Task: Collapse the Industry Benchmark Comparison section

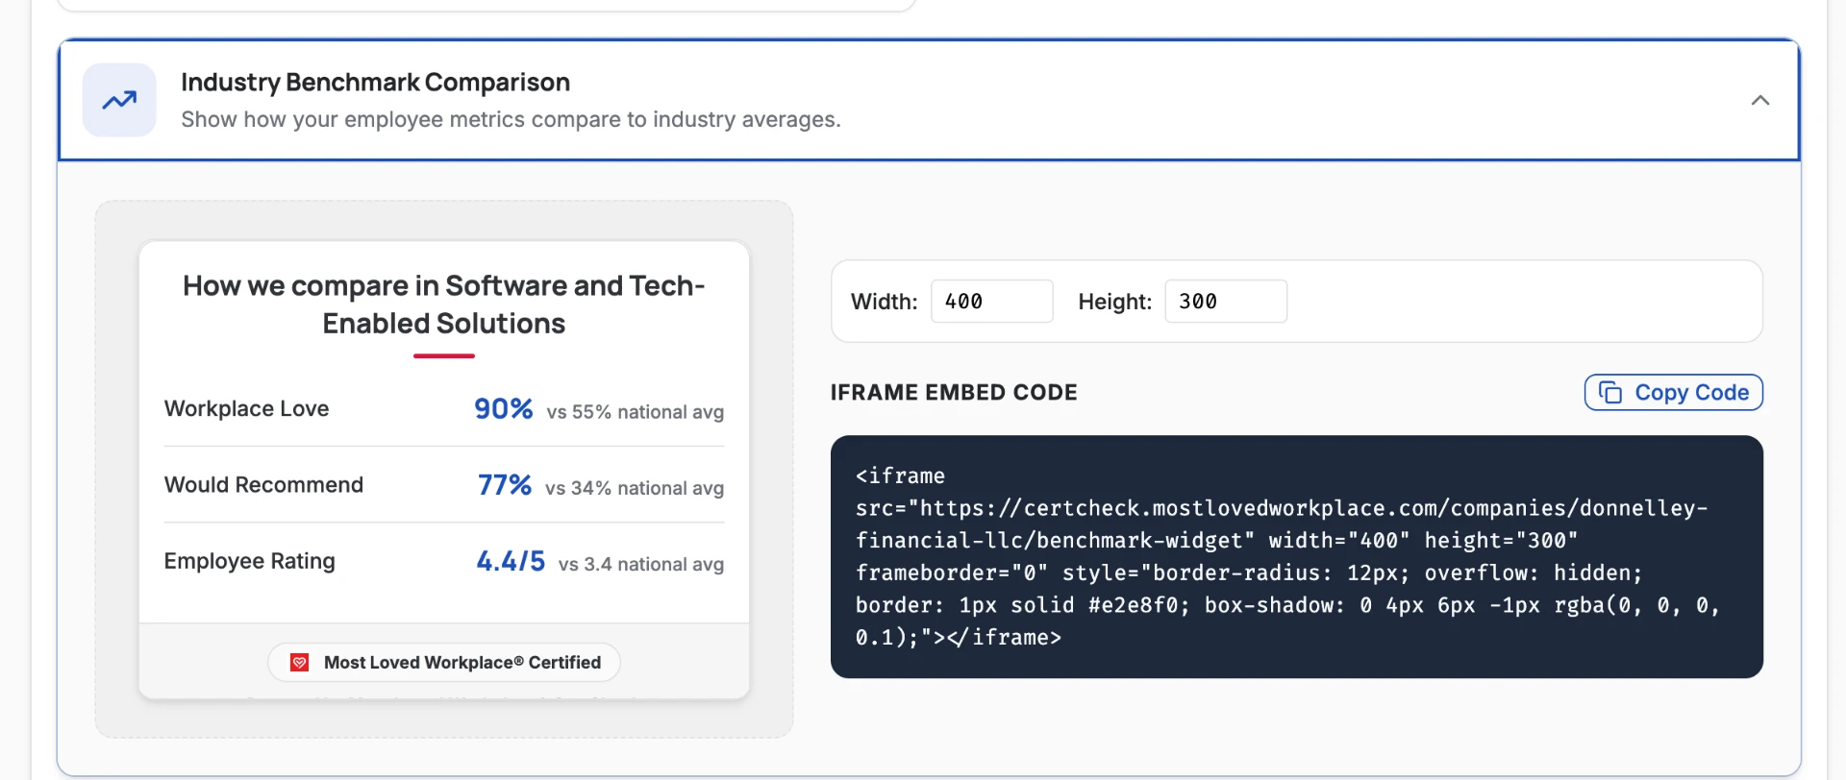Action: pos(1759,100)
